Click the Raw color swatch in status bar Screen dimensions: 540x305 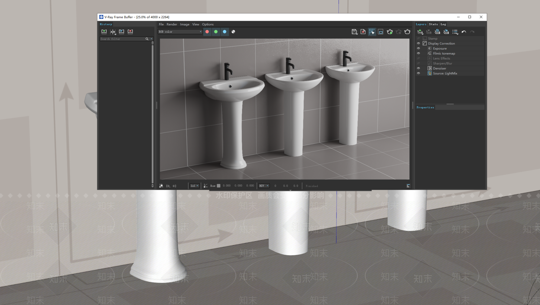pos(219,186)
